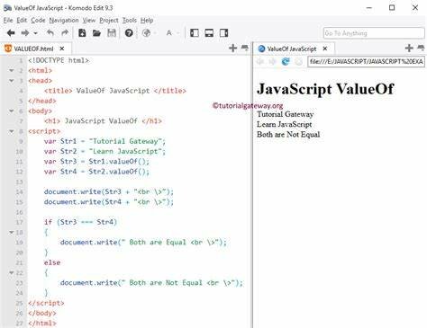Viewport: 427px width, 328px height.
Task: Open the Help question mark icon
Action: click(129, 33)
